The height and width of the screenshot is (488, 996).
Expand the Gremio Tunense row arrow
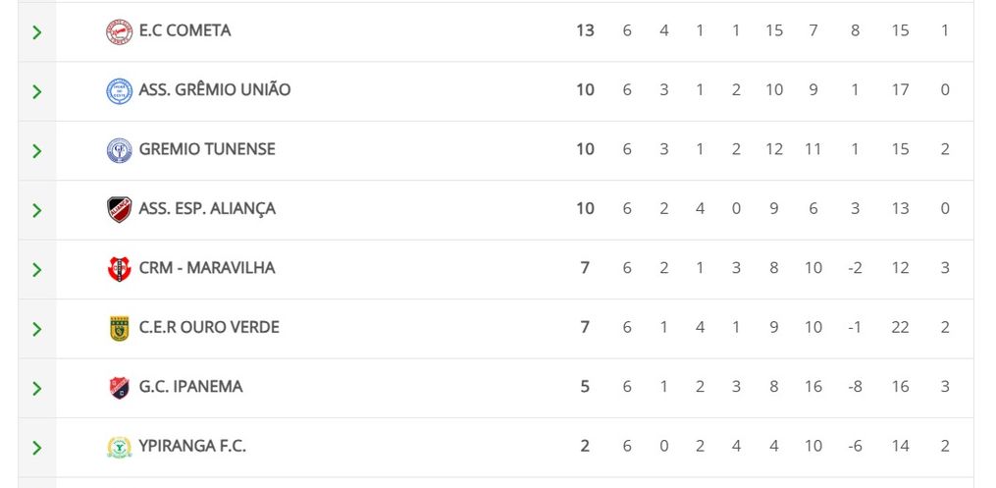pos(36,151)
